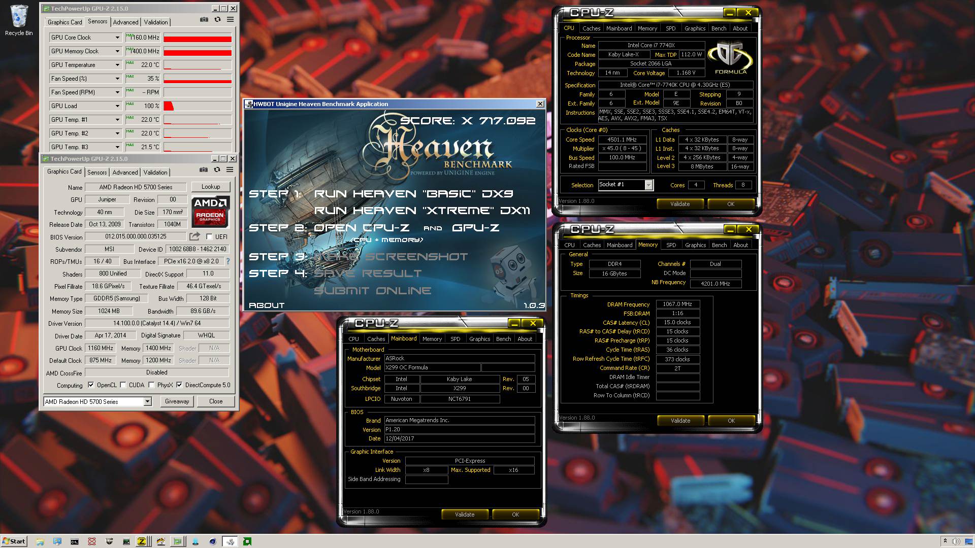Image resolution: width=975 pixels, height=548 pixels.
Task: Click red atom icon on taskbar
Action: point(92,541)
